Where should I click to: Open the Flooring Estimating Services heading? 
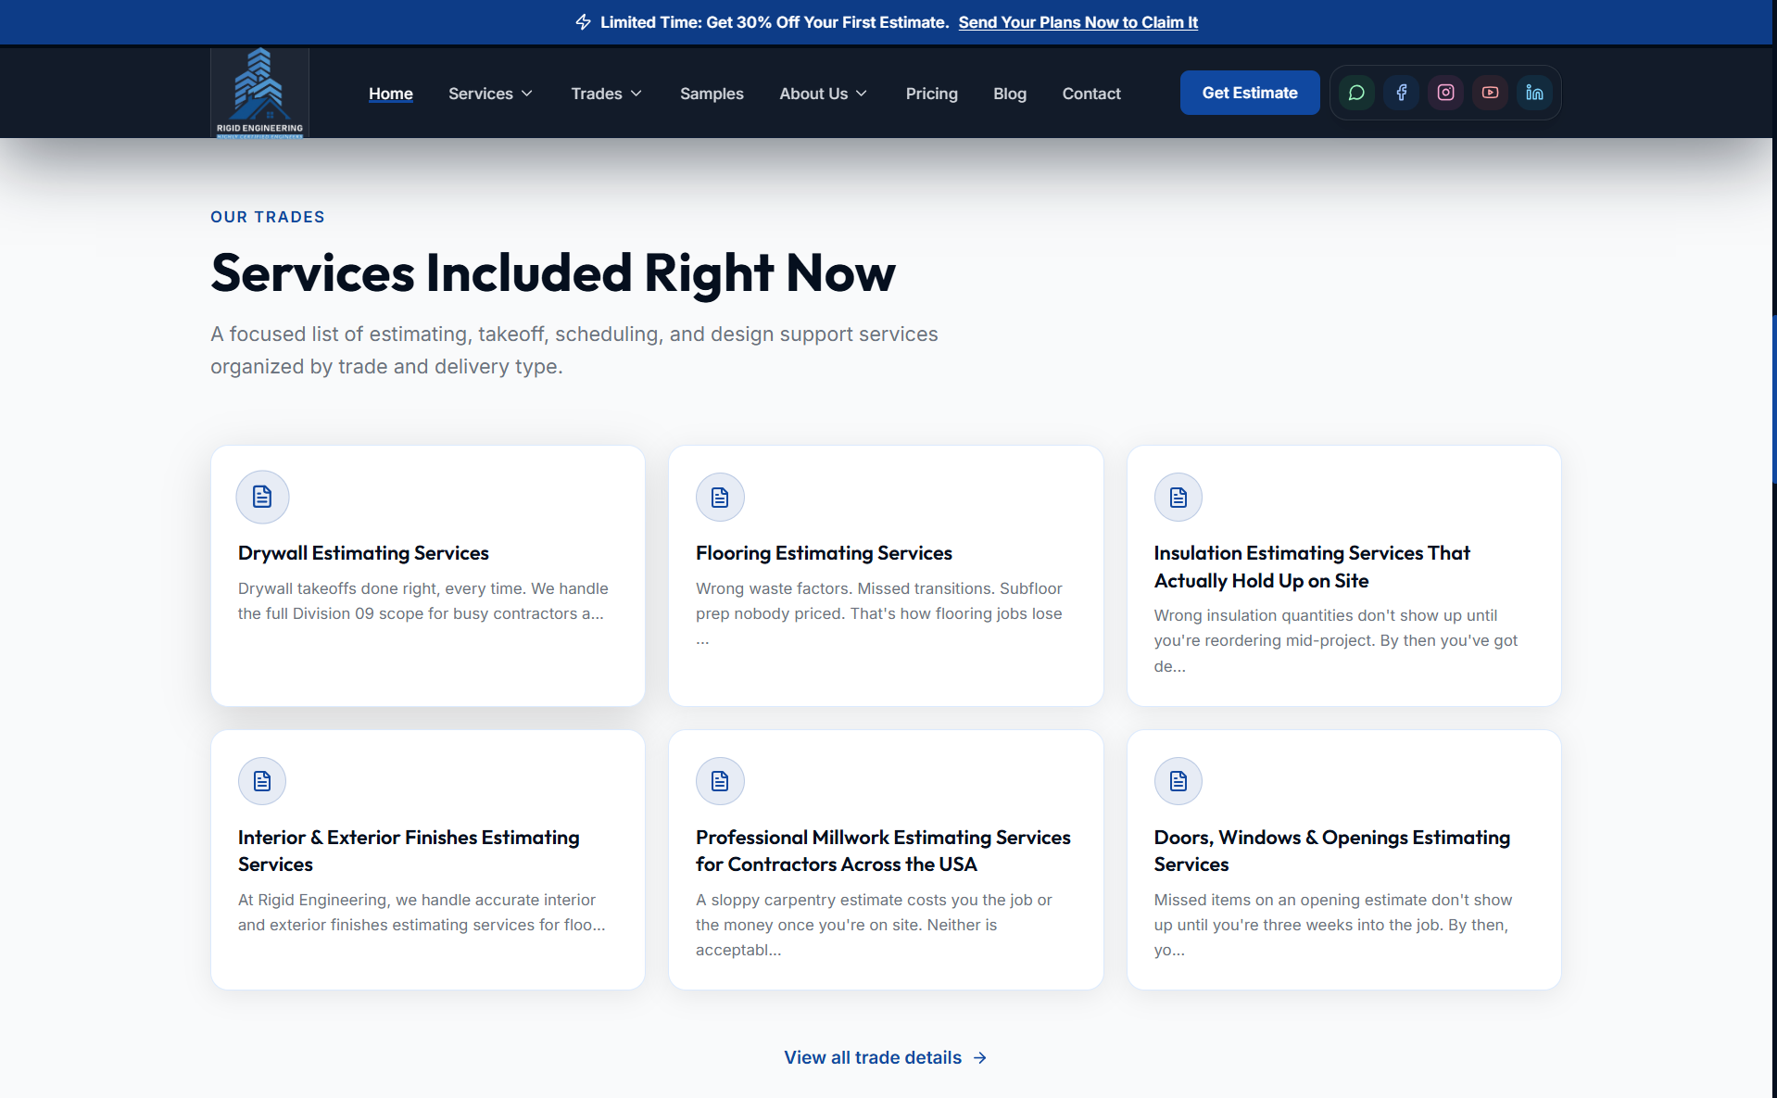[x=824, y=553]
